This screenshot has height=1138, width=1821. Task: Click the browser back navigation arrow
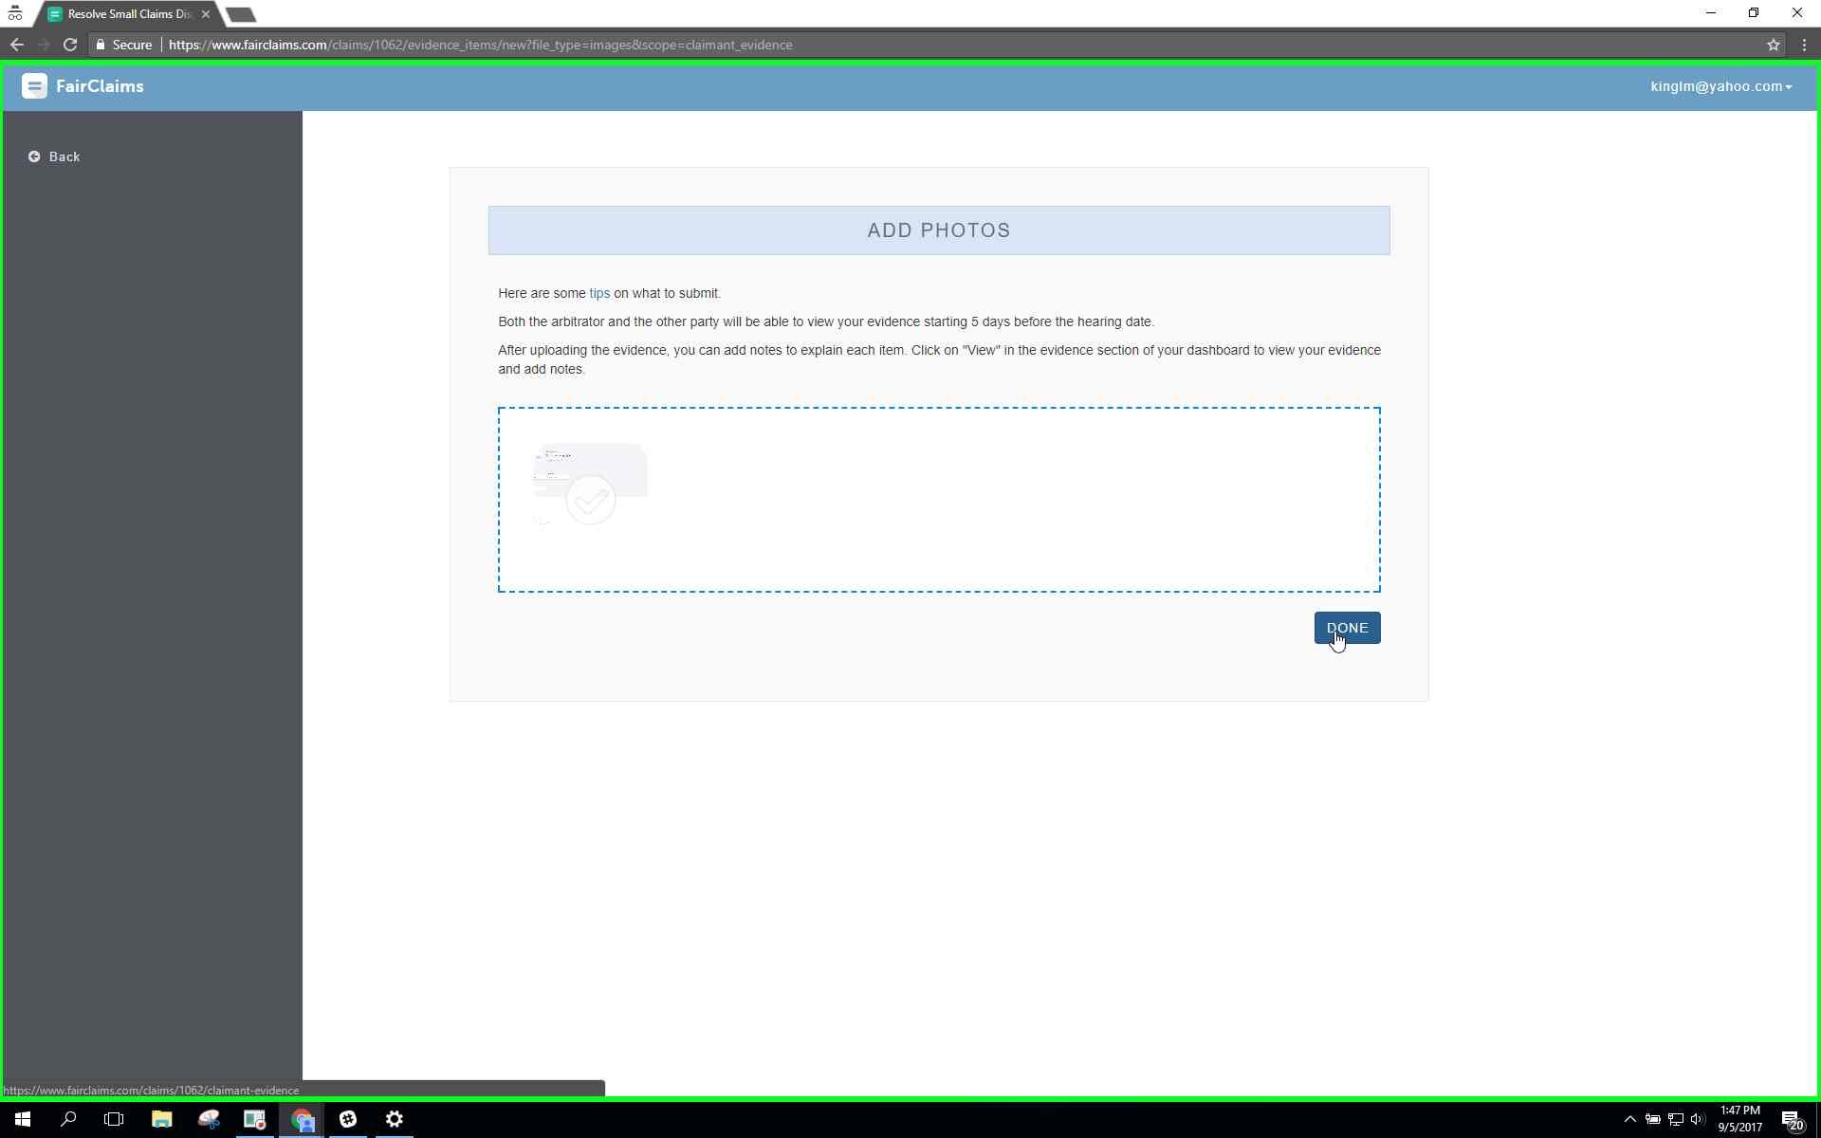pyautogui.click(x=17, y=45)
